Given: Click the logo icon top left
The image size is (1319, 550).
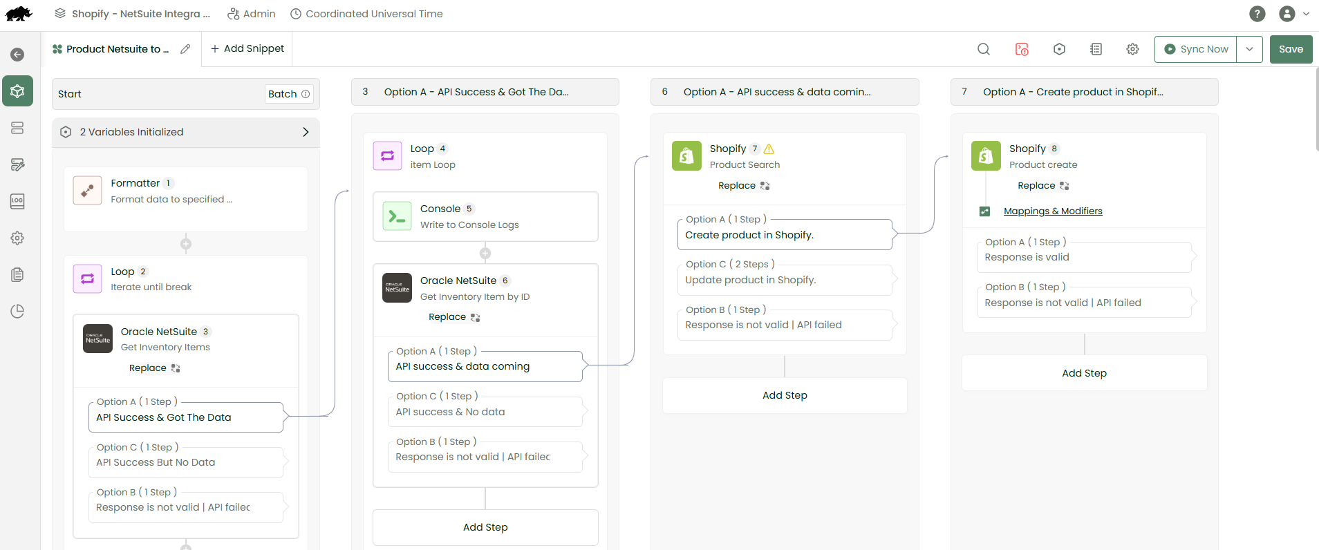Looking at the screenshot, I should [x=19, y=14].
